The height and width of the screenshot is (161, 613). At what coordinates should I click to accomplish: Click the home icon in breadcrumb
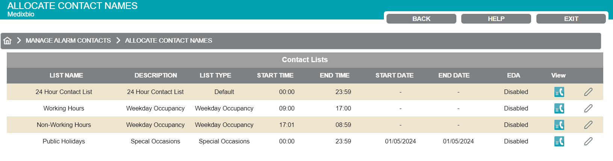coord(8,40)
